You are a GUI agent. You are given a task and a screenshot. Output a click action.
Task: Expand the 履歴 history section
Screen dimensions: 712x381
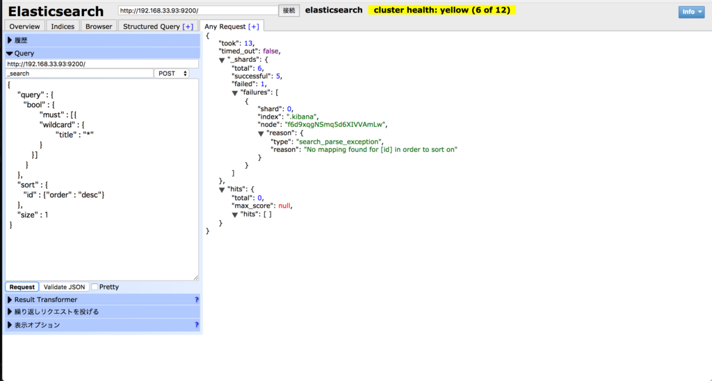click(102, 40)
